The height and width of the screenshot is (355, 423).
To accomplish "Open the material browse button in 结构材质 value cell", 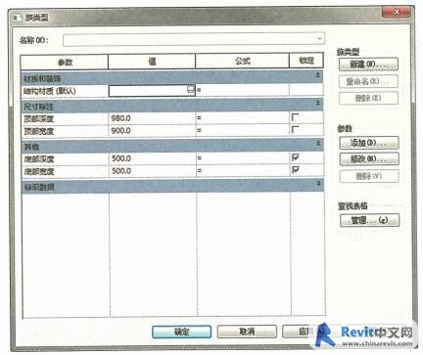I will (191, 89).
